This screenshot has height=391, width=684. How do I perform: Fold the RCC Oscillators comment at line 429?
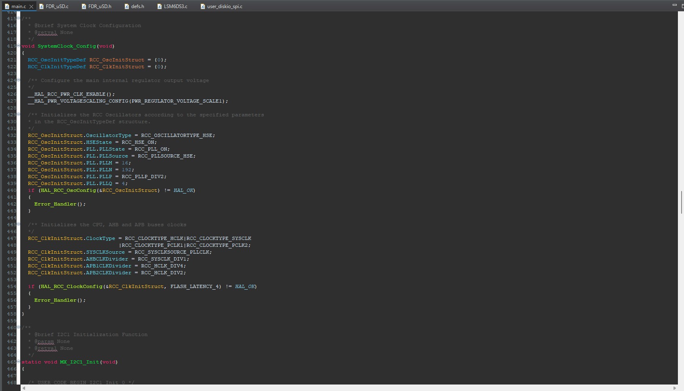[x=18, y=115]
